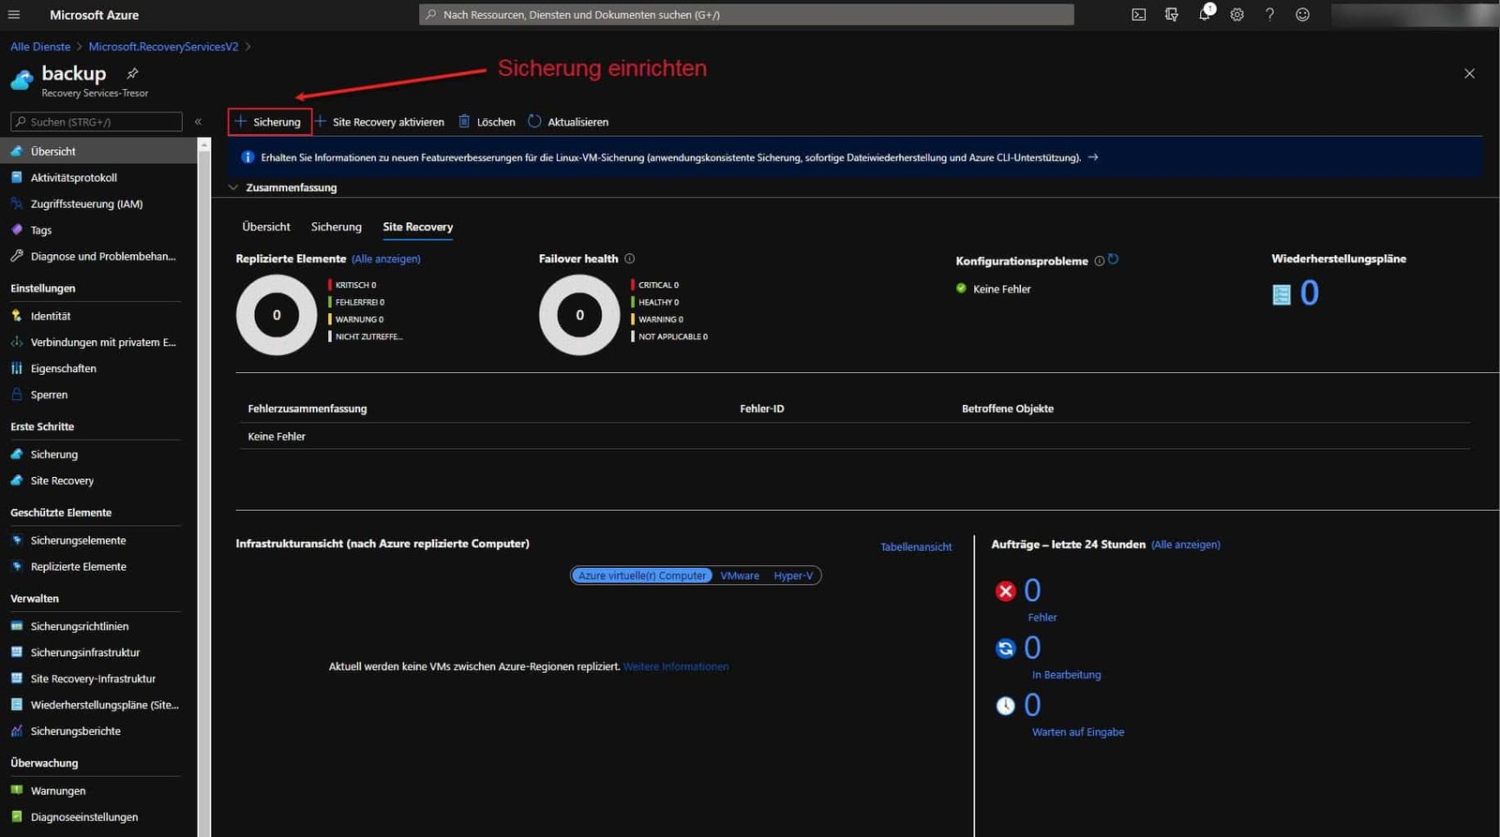
Task: Focus the sidebar Suchen field
Action: 97,122
